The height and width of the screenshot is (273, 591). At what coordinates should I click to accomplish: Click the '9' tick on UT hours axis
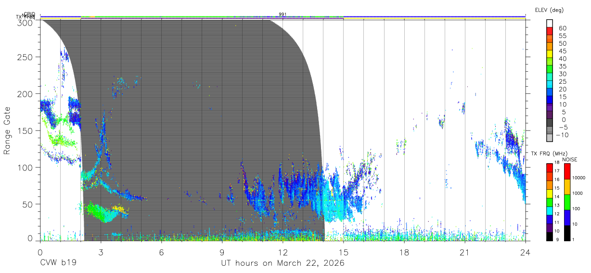(x=222, y=252)
